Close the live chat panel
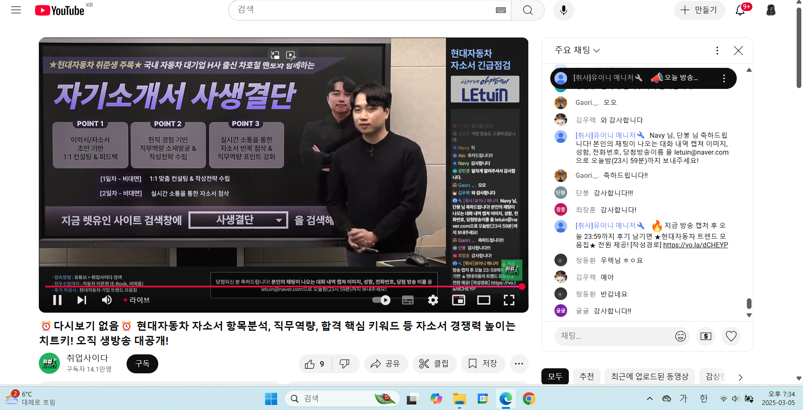The image size is (803, 410). pyautogui.click(x=738, y=51)
